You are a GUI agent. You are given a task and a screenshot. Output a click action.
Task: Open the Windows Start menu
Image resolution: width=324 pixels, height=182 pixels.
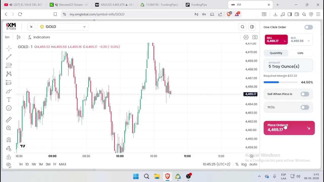[136, 176]
